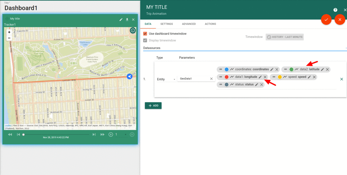Fast forward the trip animation

click(x=102, y=134)
